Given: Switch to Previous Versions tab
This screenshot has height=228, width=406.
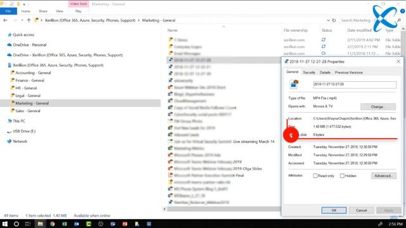Looking at the screenshot, I should click(348, 72).
